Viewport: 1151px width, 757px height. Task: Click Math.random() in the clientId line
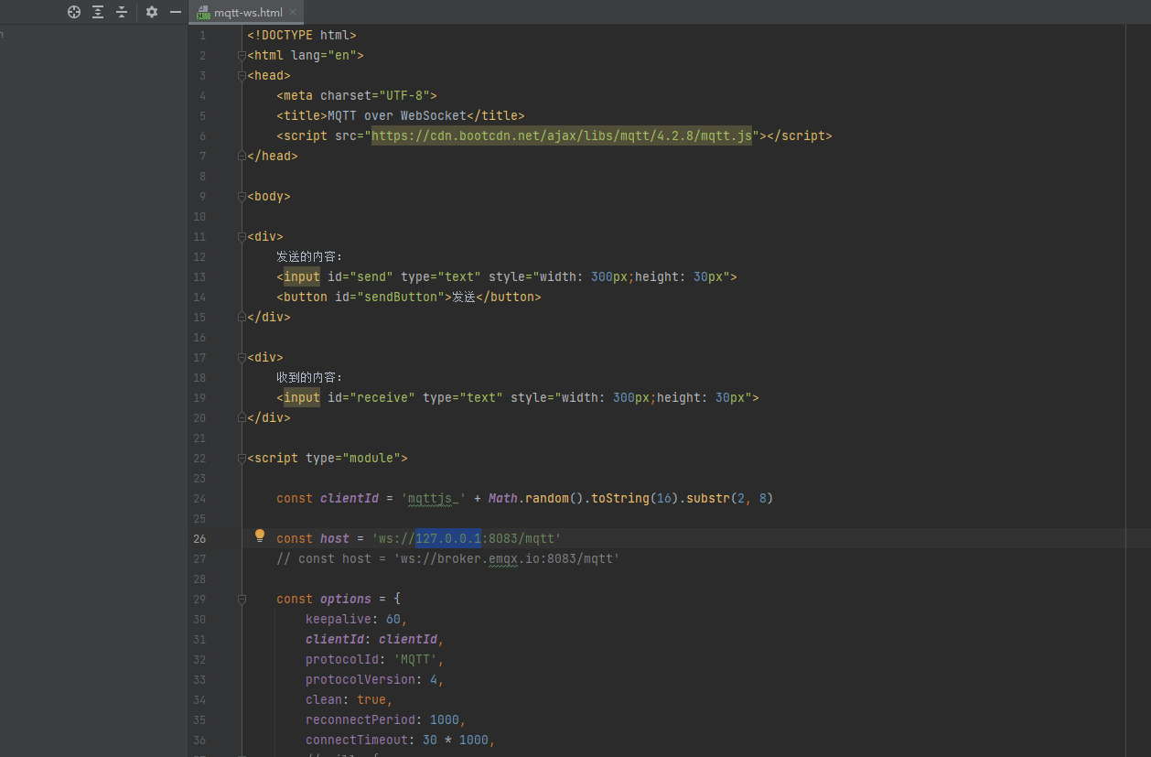536,498
